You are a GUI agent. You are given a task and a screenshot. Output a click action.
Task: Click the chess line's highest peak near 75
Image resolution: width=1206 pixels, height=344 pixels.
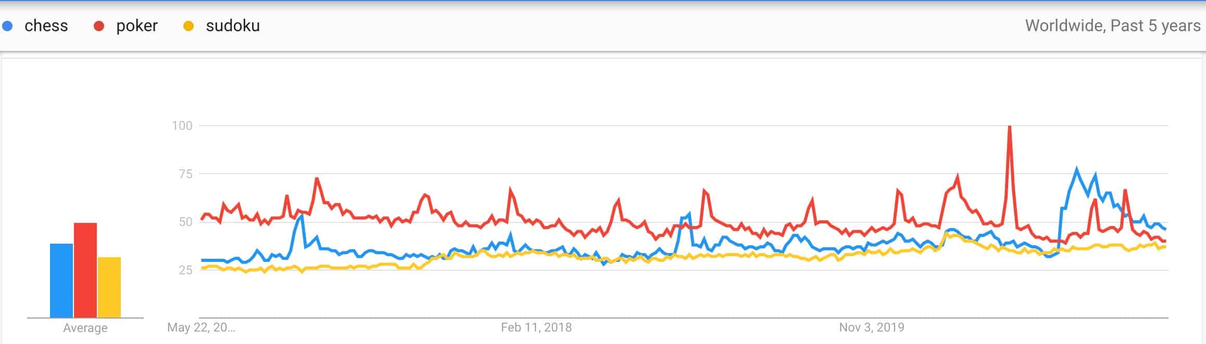[1076, 169]
